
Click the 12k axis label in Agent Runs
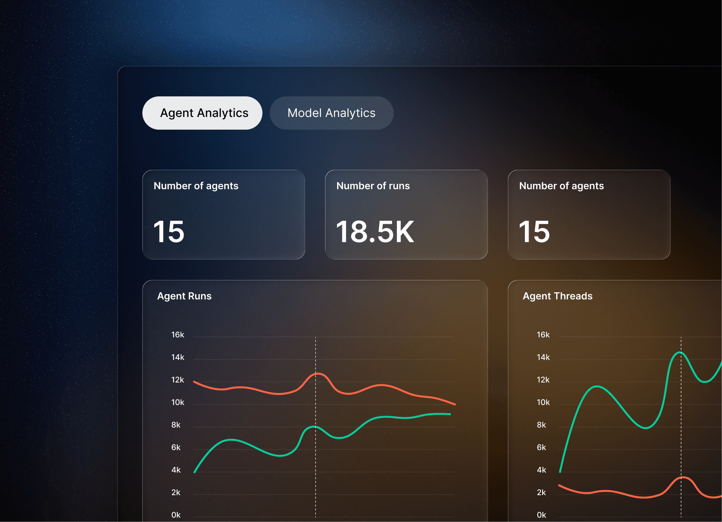(x=178, y=380)
